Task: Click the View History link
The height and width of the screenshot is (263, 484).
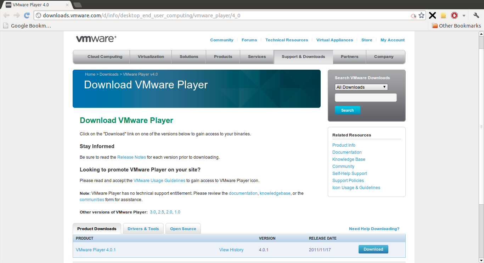Action: [231, 250]
